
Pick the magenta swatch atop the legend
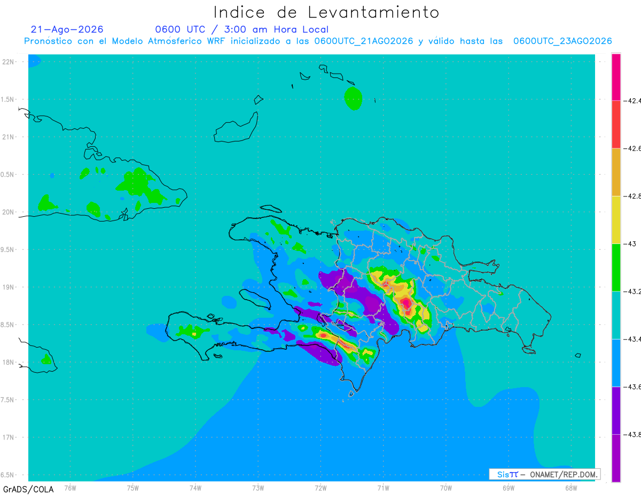pyautogui.click(x=616, y=76)
